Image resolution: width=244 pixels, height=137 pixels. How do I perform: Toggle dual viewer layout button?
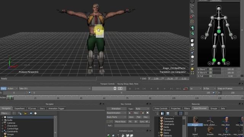click(x=120, y=89)
